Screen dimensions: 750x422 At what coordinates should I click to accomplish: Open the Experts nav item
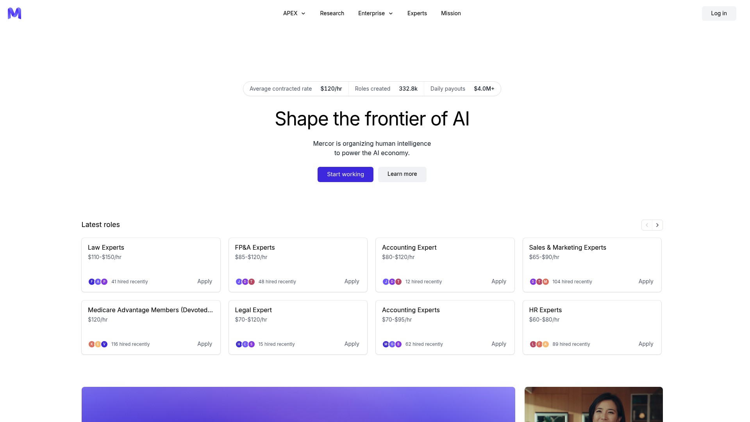click(x=417, y=13)
